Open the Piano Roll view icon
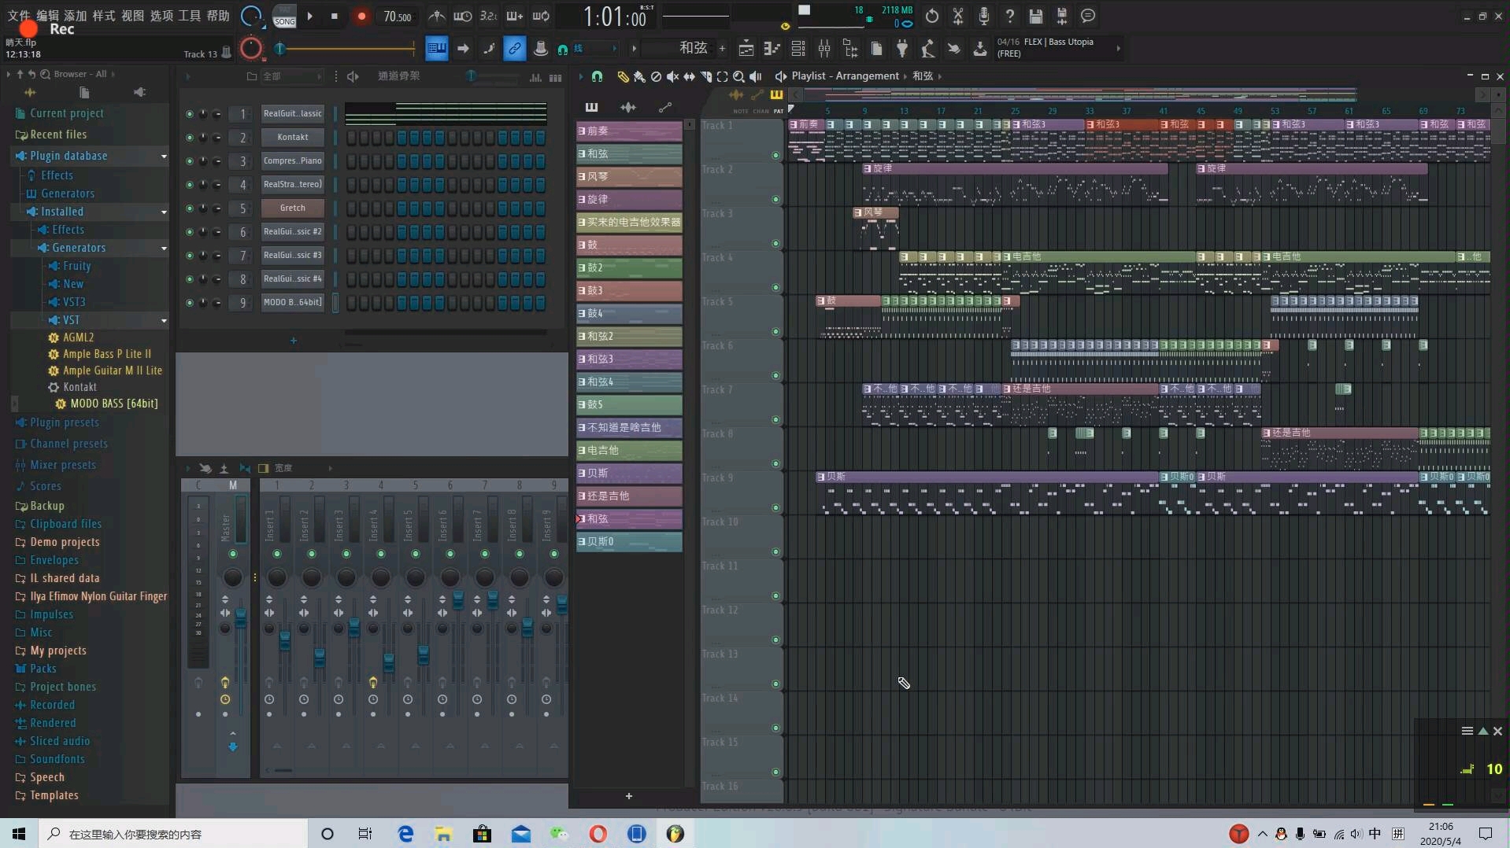The width and height of the screenshot is (1510, 848). pyautogui.click(x=772, y=49)
